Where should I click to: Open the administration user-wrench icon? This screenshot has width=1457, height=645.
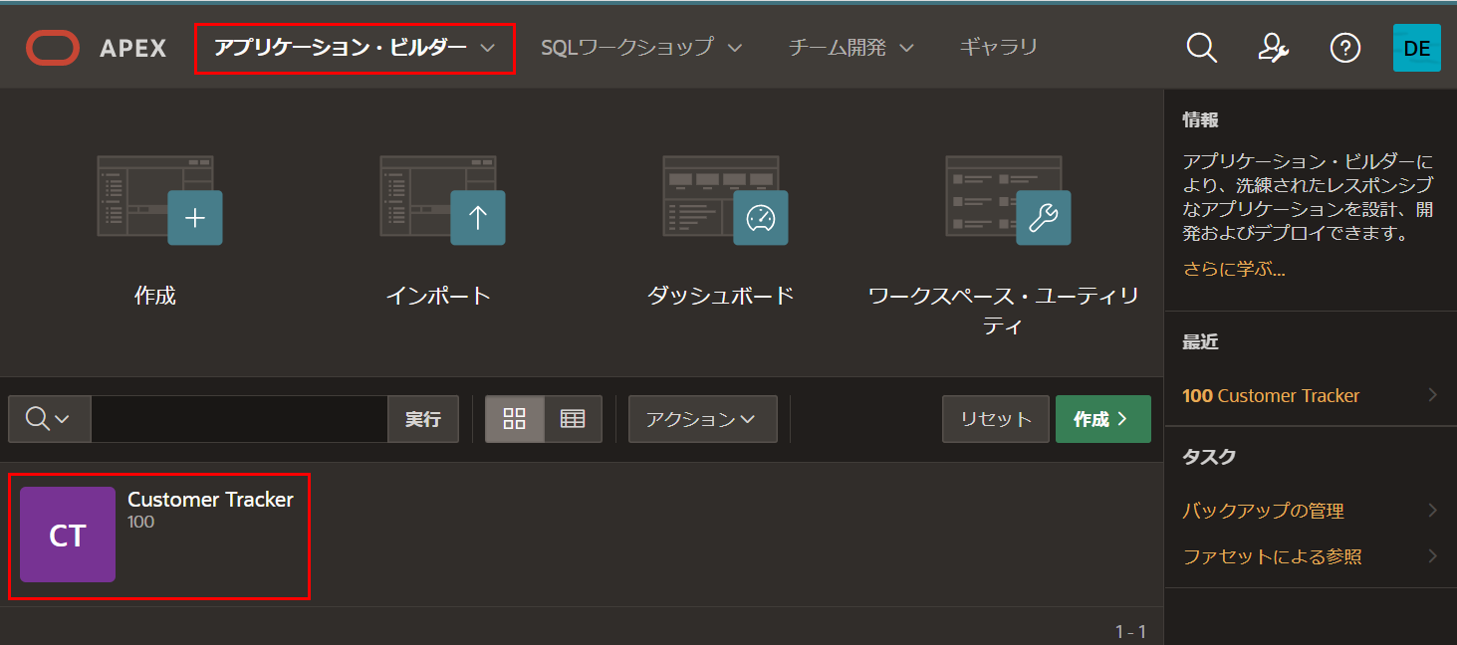pyautogui.click(x=1274, y=48)
